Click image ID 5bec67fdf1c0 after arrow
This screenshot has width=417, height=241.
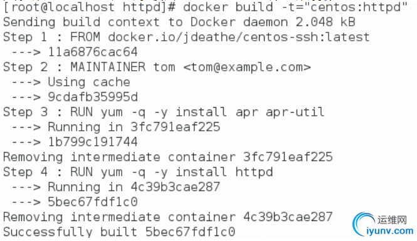click(x=93, y=202)
